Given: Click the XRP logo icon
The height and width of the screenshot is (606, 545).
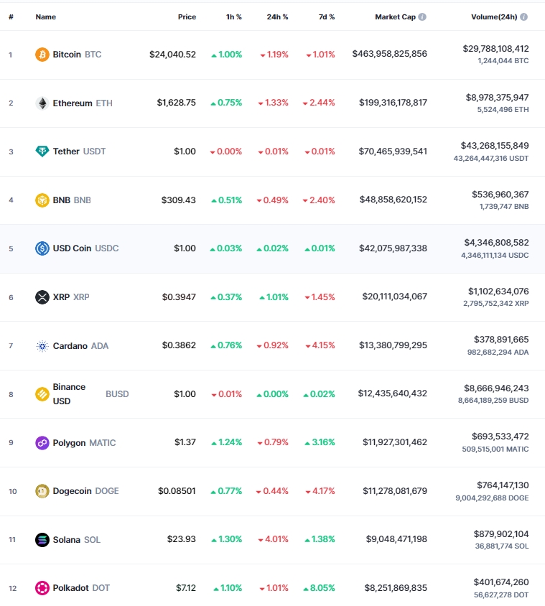Looking at the screenshot, I should point(42,297).
